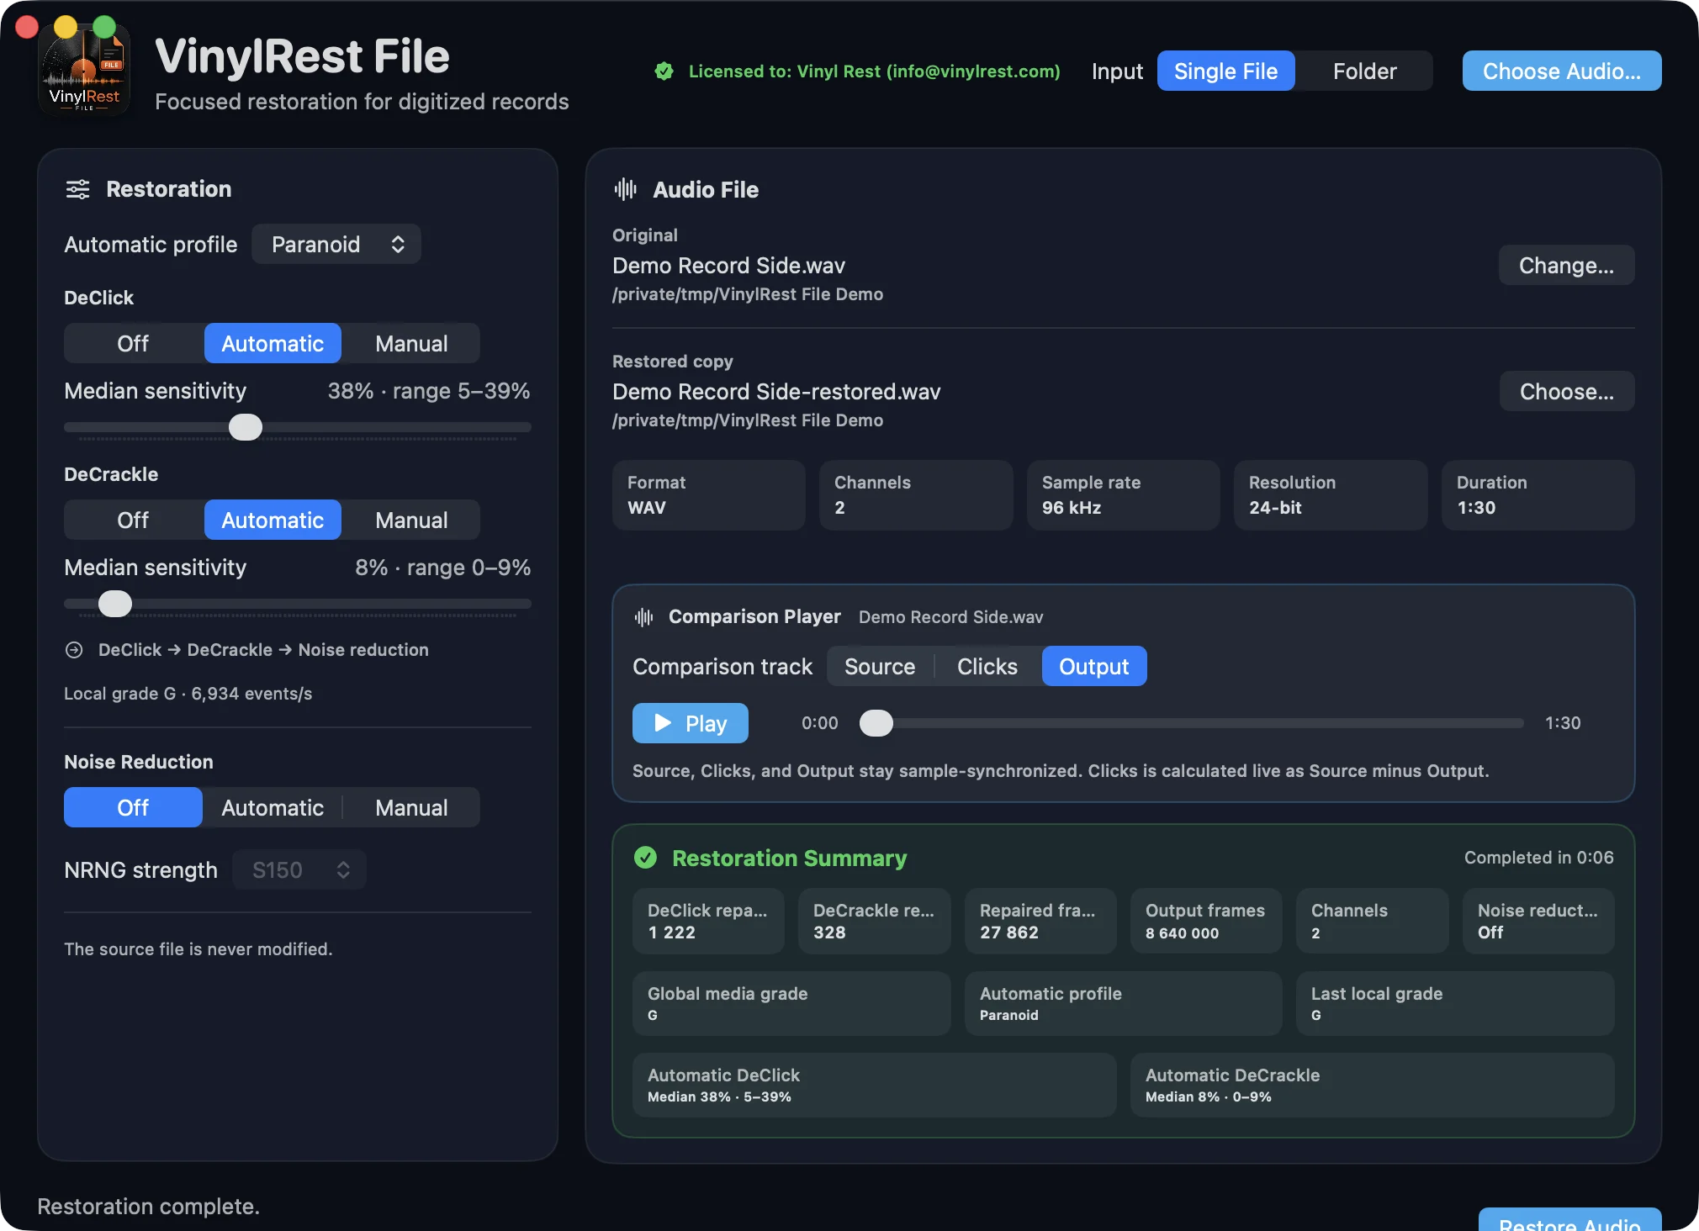The image size is (1699, 1231).
Task: Click the 'Restoration complete.' status text
Action: [148, 1207]
